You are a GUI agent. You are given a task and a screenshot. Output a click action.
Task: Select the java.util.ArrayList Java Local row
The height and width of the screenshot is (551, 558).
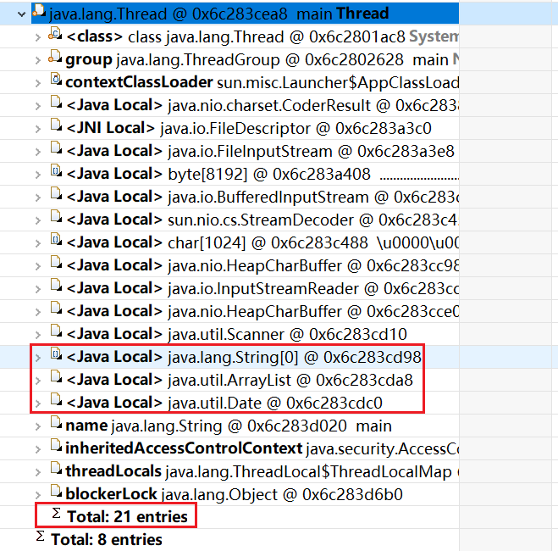[x=229, y=380]
